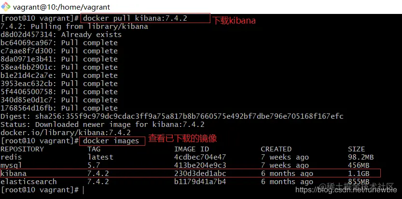This screenshot has height=199, width=402.
Task: Click image ID 413be204e9c3
Action: (200, 165)
